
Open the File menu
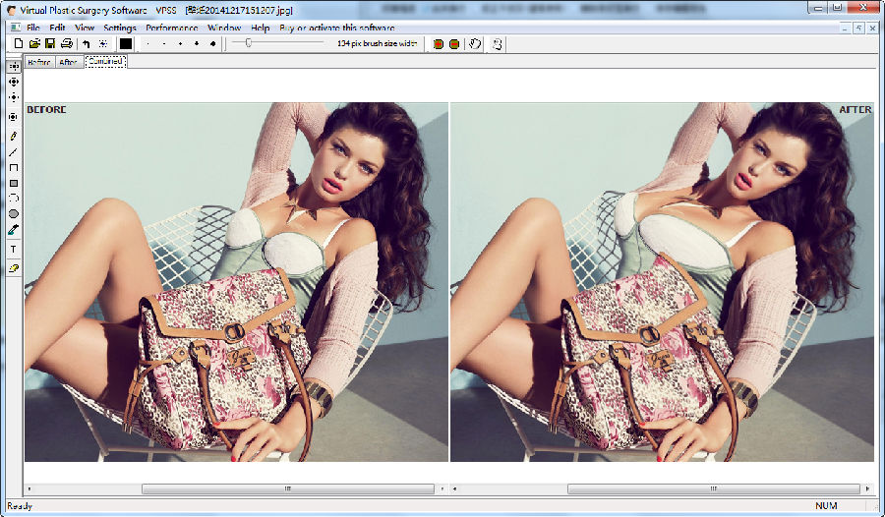[x=33, y=28]
